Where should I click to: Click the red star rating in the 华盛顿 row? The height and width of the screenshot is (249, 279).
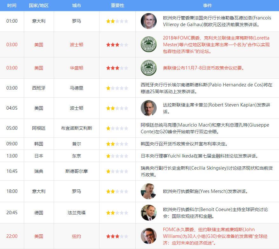(117, 68)
